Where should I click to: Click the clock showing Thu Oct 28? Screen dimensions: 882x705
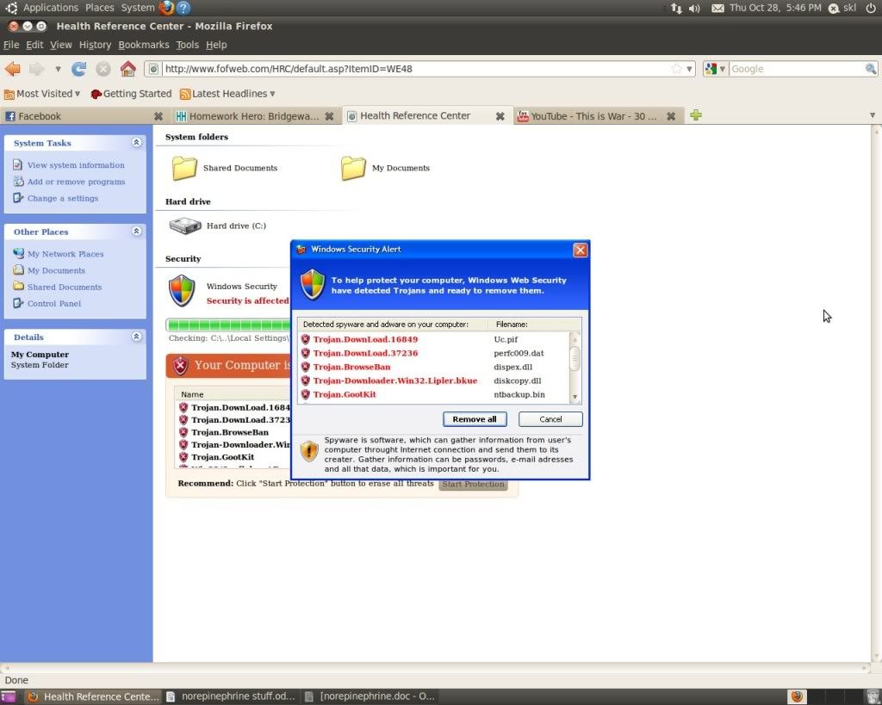click(775, 8)
